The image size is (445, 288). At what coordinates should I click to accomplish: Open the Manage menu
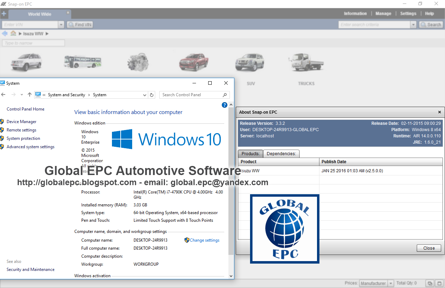coord(383,14)
